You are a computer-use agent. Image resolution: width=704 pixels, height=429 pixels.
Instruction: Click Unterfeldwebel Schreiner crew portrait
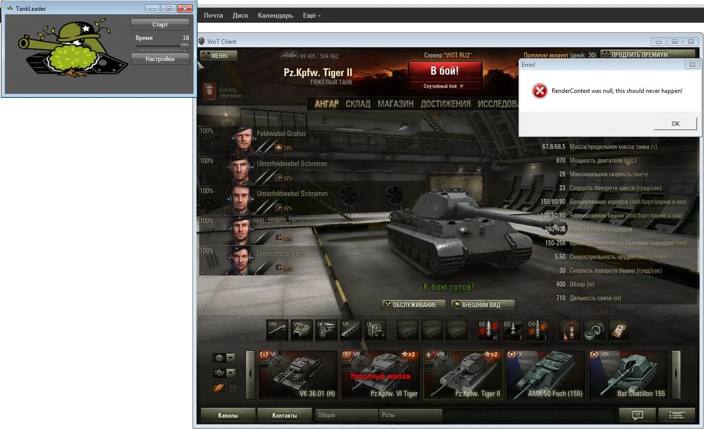point(241,171)
